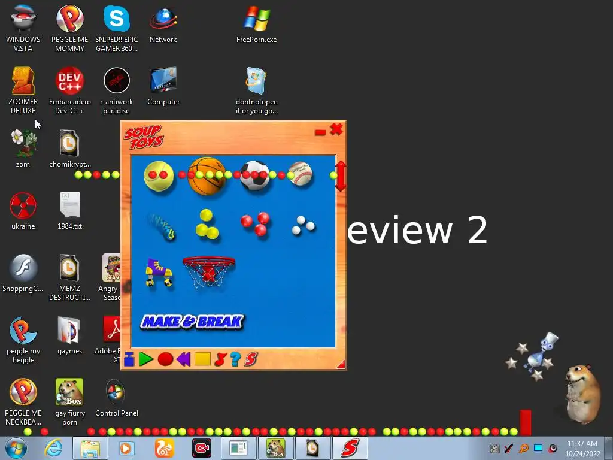Open the Make & Break toy set
The height and width of the screenshot is (460, 613).
click(x=192, y=322)
